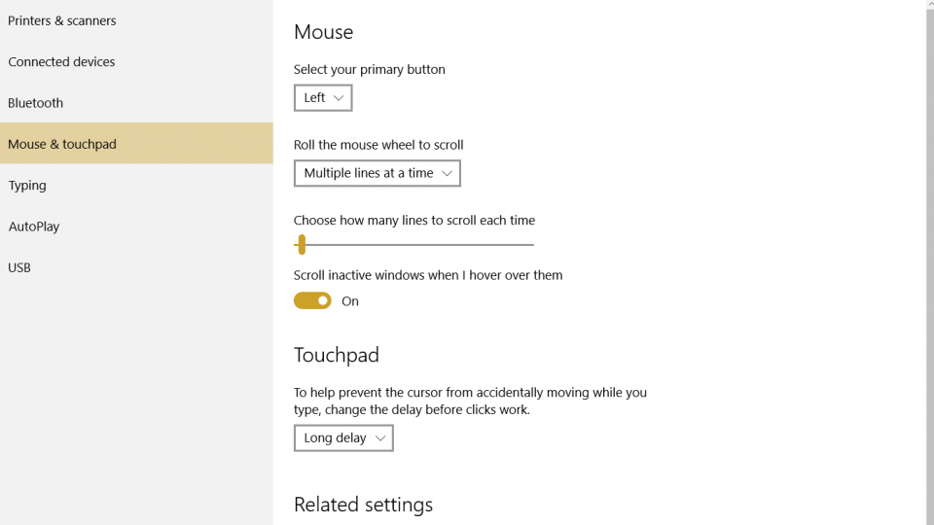
Task: Turn off scroll inactive windows toggle
Action: pos(312,300)
